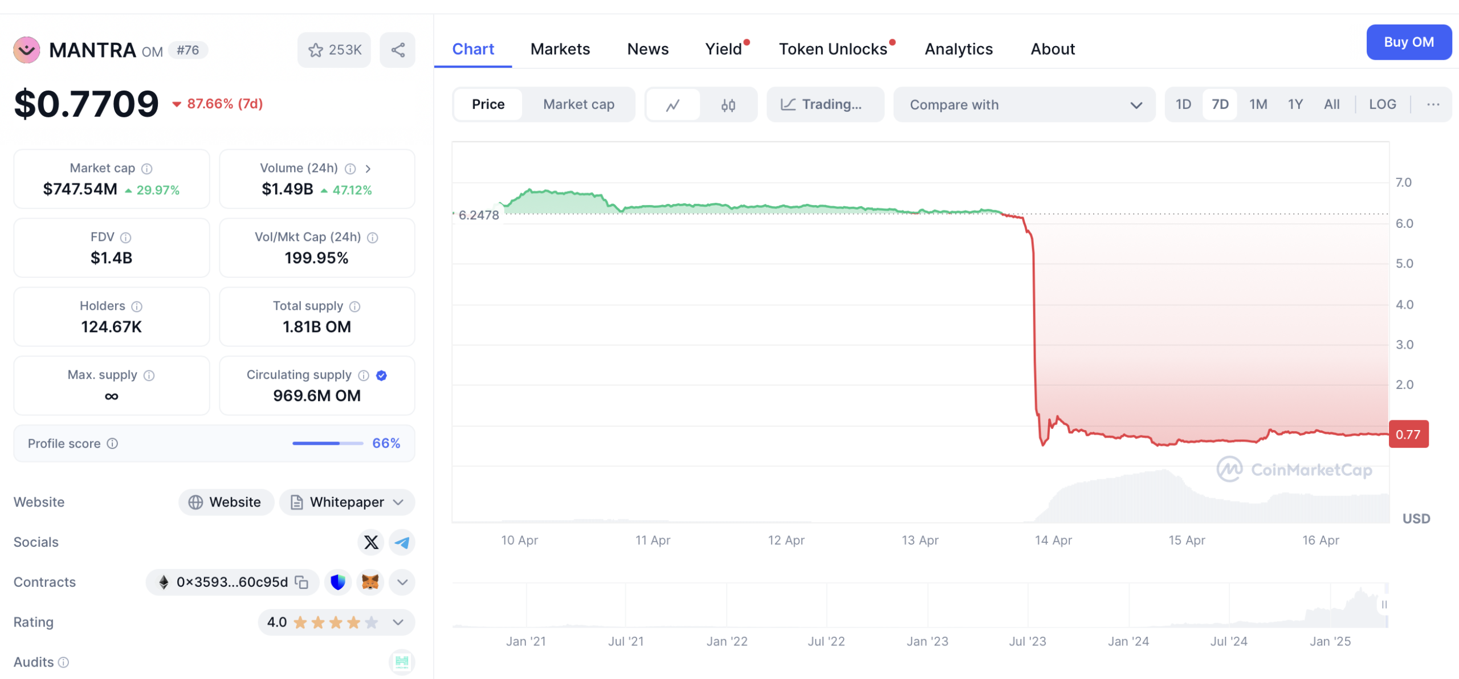This screenshot has height=679, width=1459.
Task: Show Market cap info tooltip icon
Action: point(147,169)
